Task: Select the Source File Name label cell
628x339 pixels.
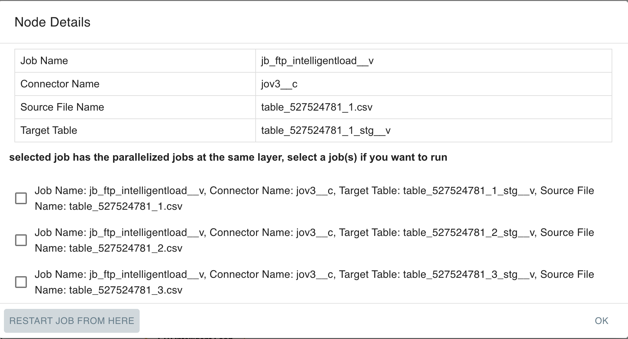Action: (x=62, y=107)
